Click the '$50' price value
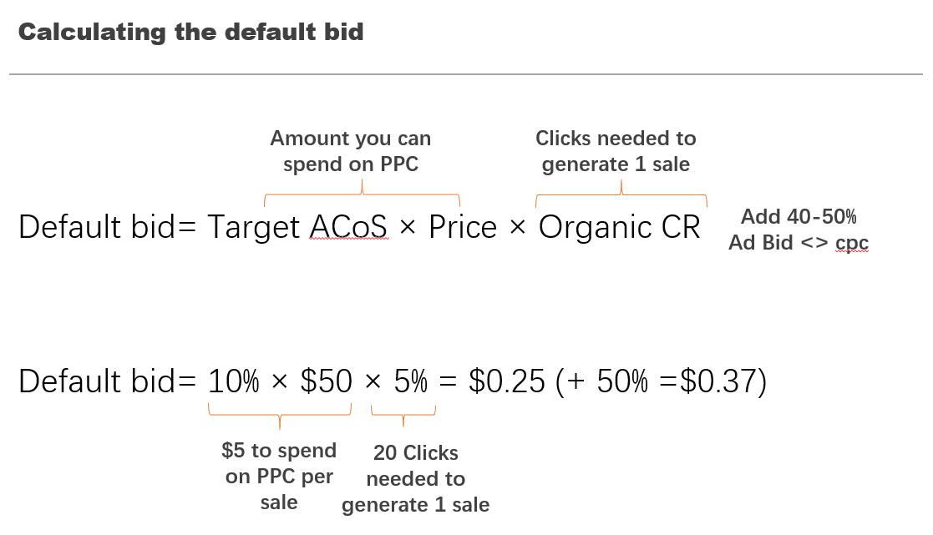933x535 pixels. (326, 381)
